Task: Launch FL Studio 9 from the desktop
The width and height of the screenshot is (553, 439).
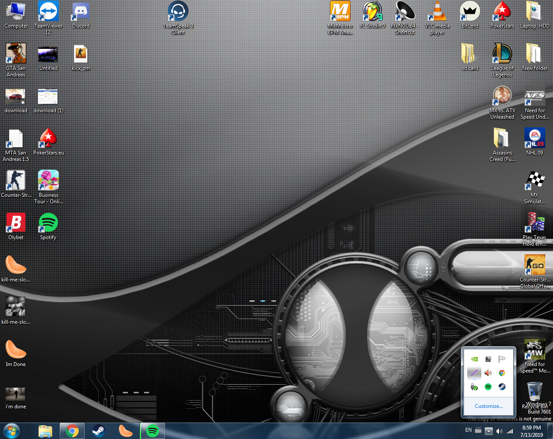Action: 372,15
